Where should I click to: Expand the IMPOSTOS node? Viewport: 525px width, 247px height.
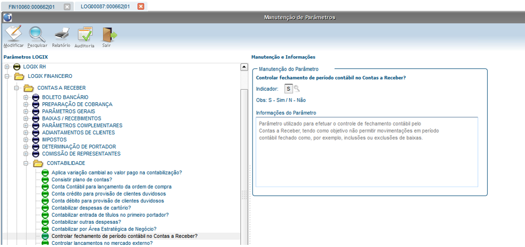coord(25,140)
